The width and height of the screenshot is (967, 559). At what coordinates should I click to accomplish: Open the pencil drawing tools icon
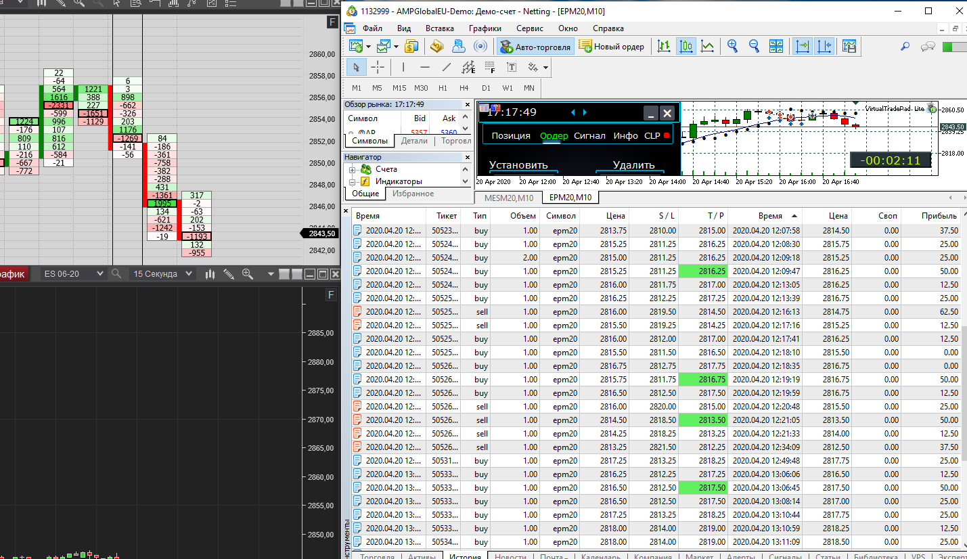tap(229, 274)
